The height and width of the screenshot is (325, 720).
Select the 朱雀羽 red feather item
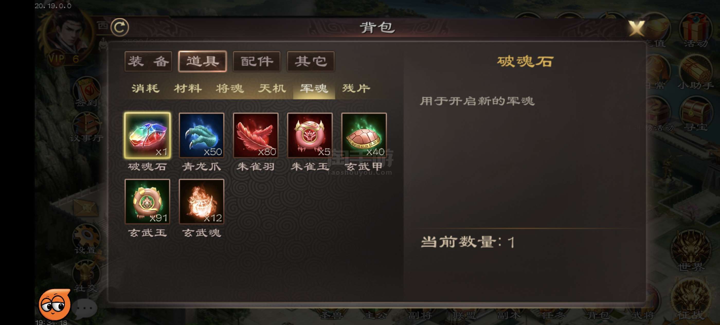coord(255,136)
